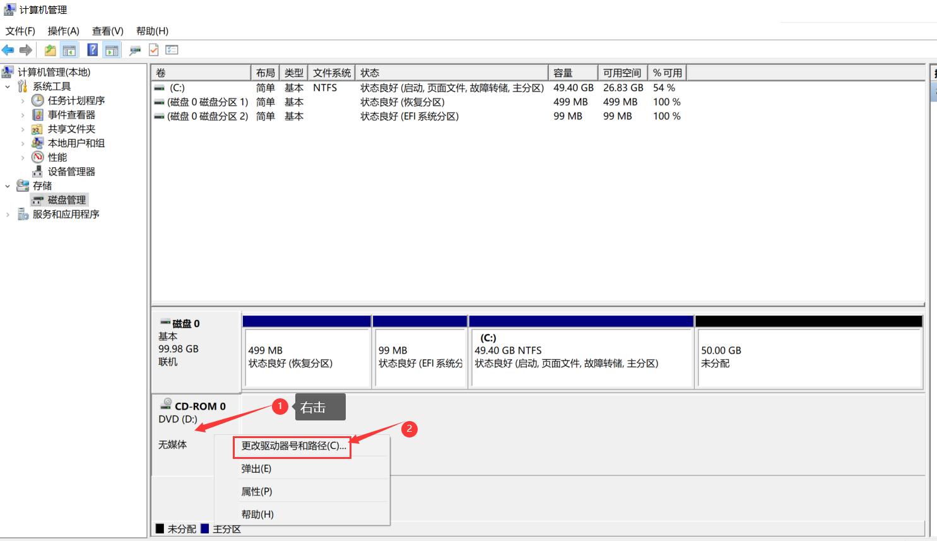Click the blue Back arrow in the toolbar
Image resolution: width=937 pixels, height=541 pixels.
click(8, 51)
